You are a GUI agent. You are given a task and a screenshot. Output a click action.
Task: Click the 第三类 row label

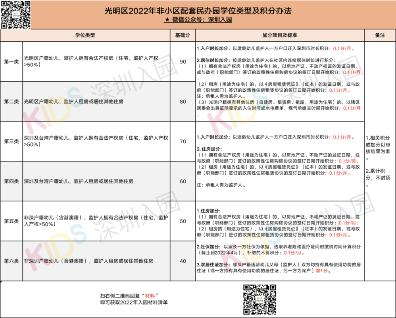click(12, 141)
